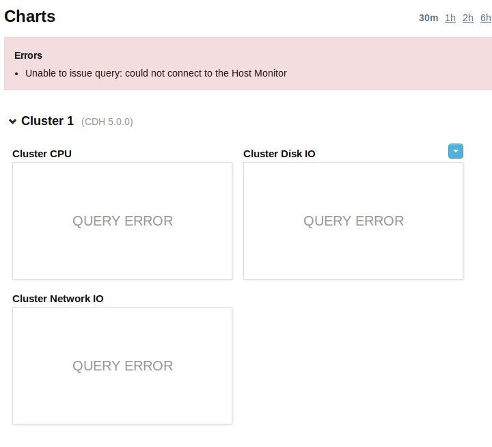The image size is (492, 447).
Task: Click the Charts page heading
Action: tap(30, 16)
